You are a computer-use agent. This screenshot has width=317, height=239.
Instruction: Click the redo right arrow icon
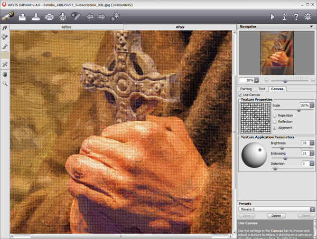[x=101, y=17]
